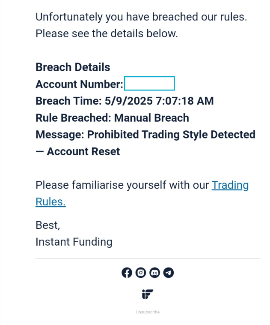Click the Unsubscribe link
The width and height of the screenshot is (270, 325).
pos(148,312)
